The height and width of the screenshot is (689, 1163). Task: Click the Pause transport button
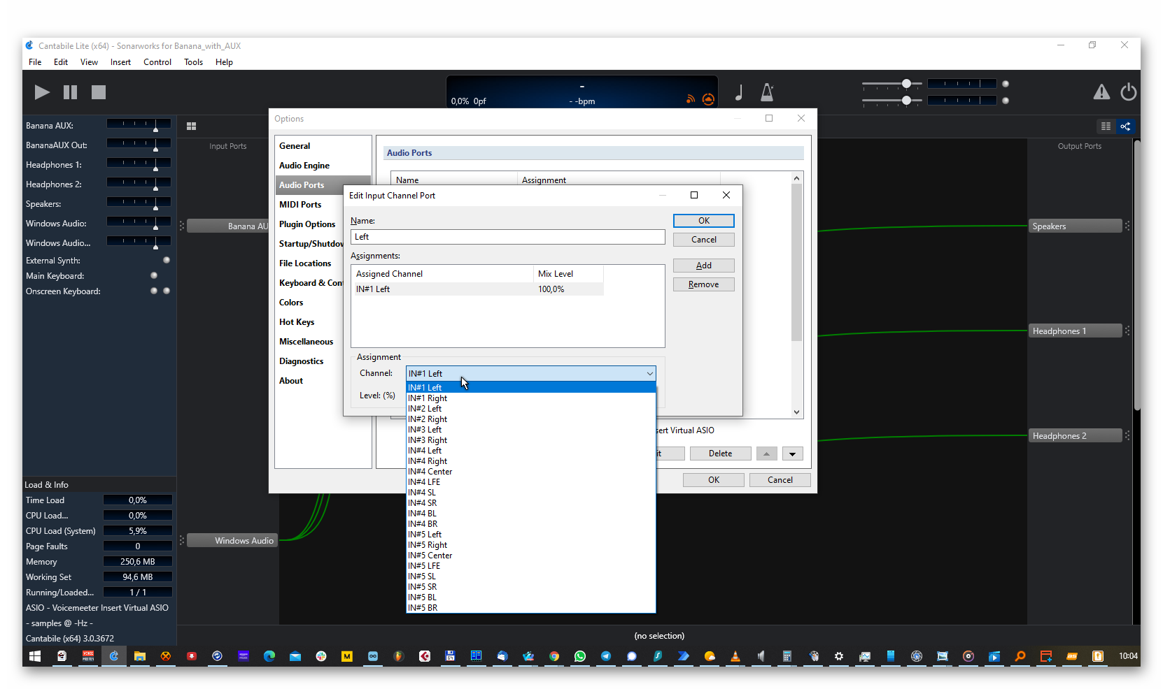pos(70,92)
